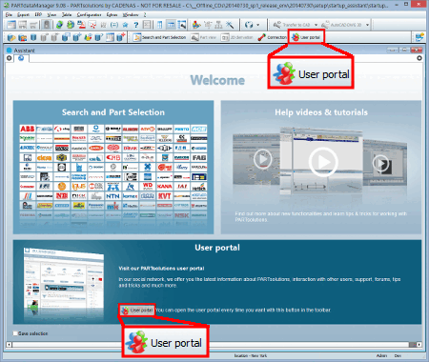This screenshot has width=429, height=362.
Task: Click the blue star favorites icon
Action: pyautogui.click(x=125, y=25)
